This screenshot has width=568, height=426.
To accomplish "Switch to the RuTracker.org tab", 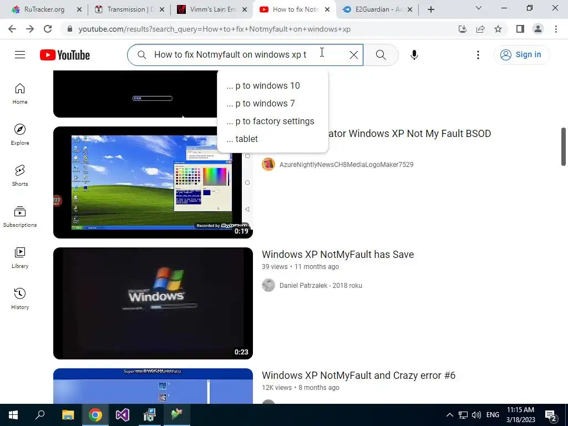I will [x=44, y=9].
